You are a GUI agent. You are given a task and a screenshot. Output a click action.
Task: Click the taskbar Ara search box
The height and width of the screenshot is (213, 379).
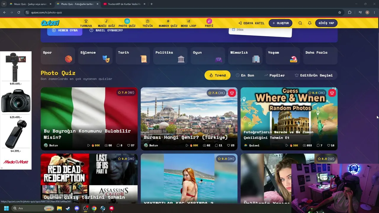tap(33, 208)
